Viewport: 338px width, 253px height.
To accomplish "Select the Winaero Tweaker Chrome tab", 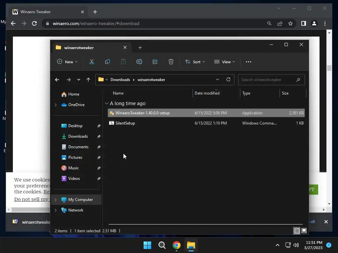I will [x=48, y=12].
